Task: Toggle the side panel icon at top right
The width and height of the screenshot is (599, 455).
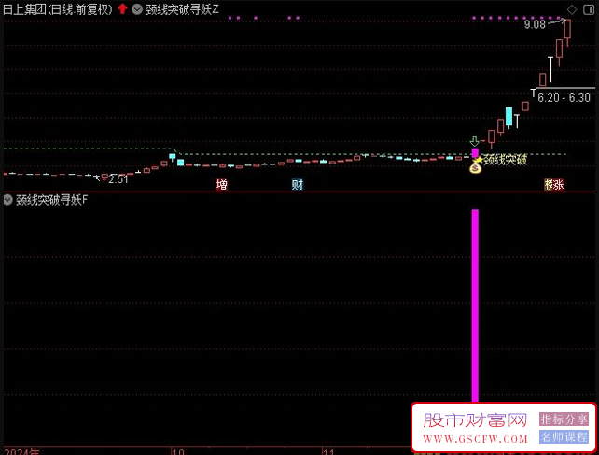Action: [589, 9]
